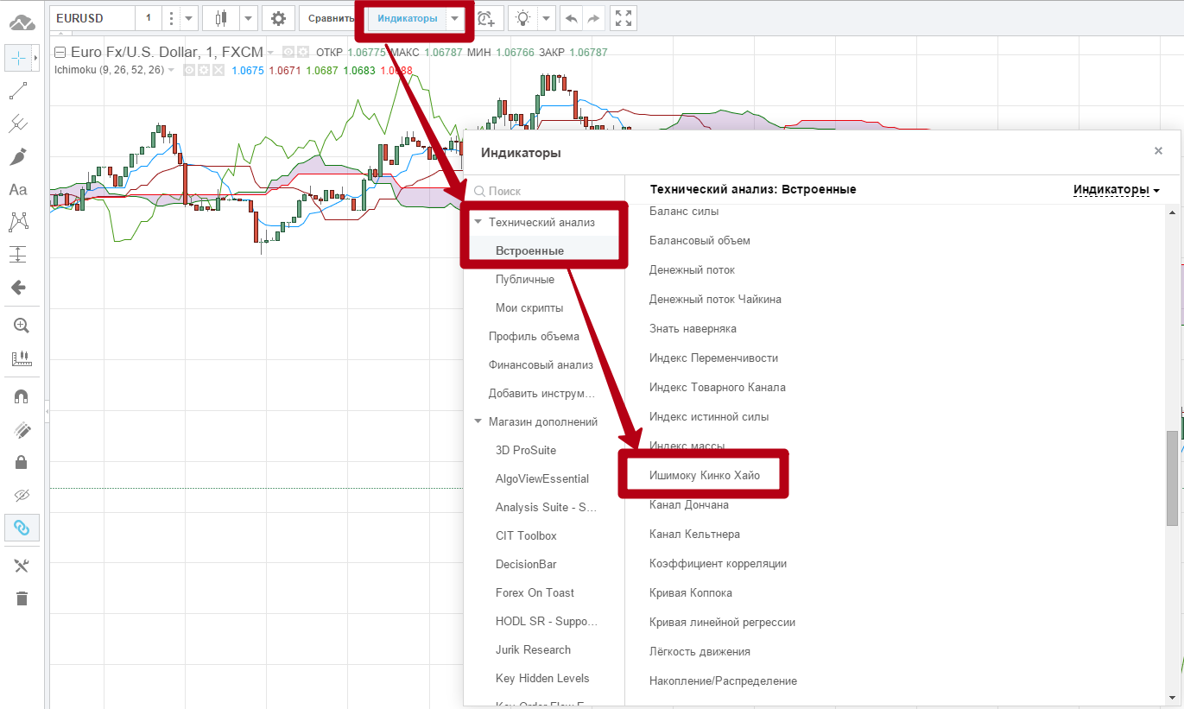The width and height of the screenshot is (1184, 709).
Task: Open the object tree tools icon
Action: (x=22, y=566)
